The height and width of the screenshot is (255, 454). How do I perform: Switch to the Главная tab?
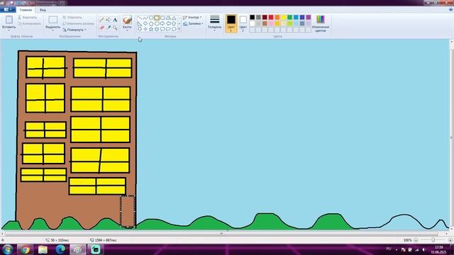tap(26, 10)
